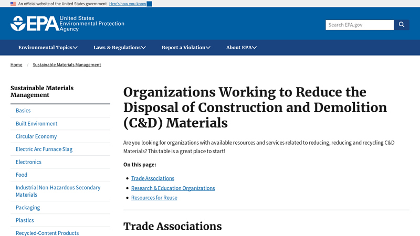Click Sustainable Materials Management sidebar heading
Screen dimensions: 420x236
42,91
